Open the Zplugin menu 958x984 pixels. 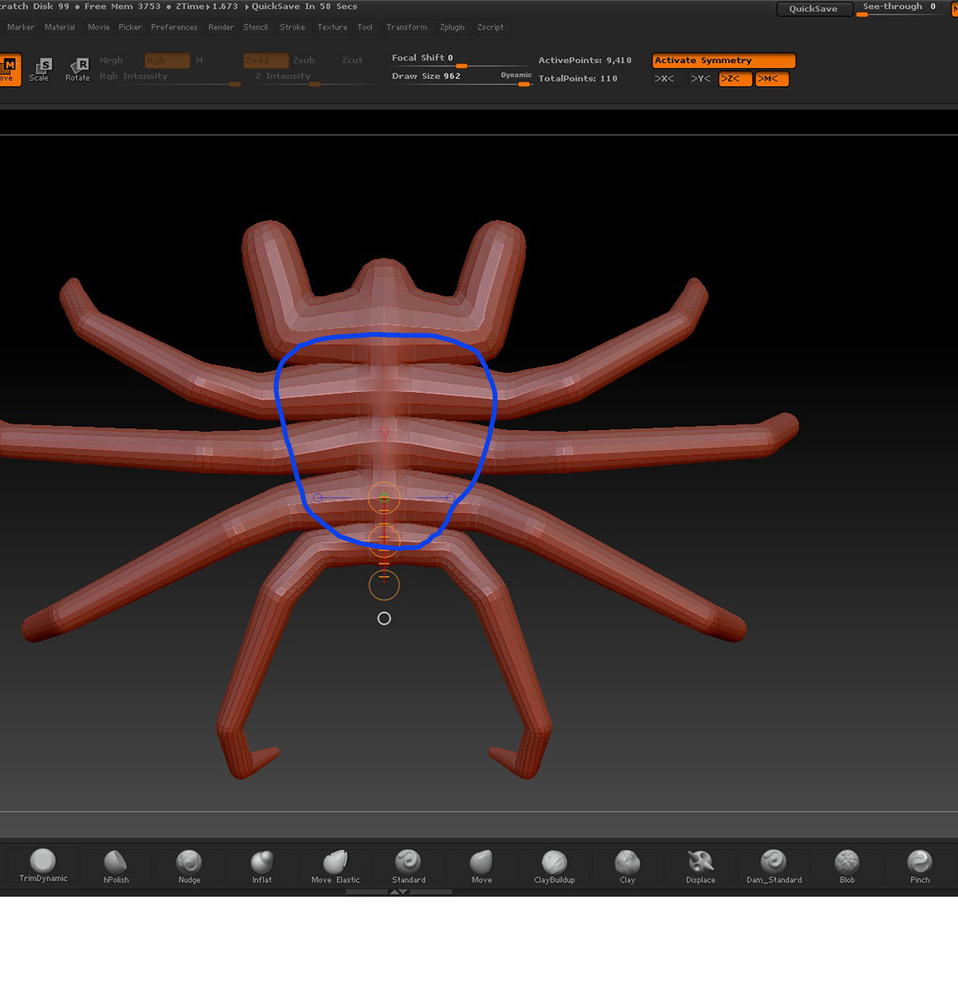pos(453,26)
